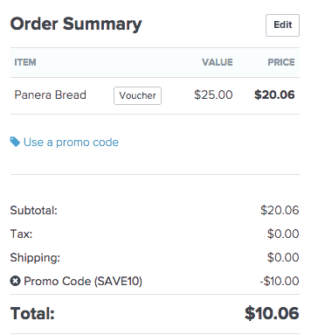Select the Panera Bread item name
318x335 pixels.
[51, 95]
